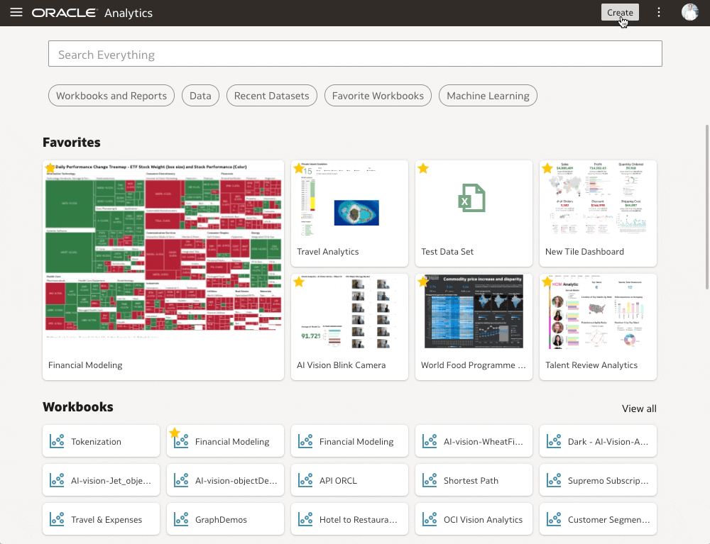Select the Machine Learning filter chip
This screenshot has height=544, width=710.
tap(488, 96)
